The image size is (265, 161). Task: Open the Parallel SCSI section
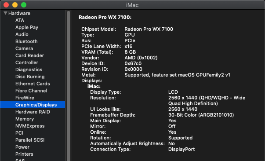[30, 140]
